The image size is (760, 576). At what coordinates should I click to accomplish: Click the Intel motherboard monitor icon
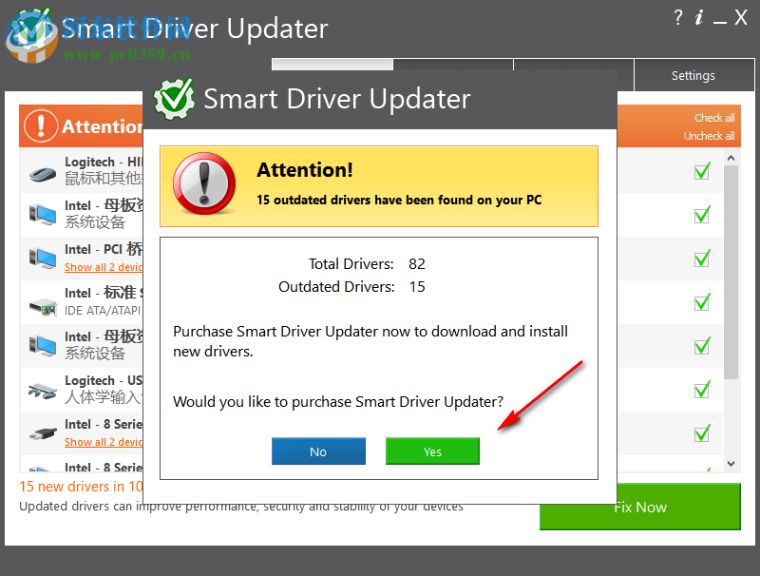pyautogui.click(x=43, y=215)
